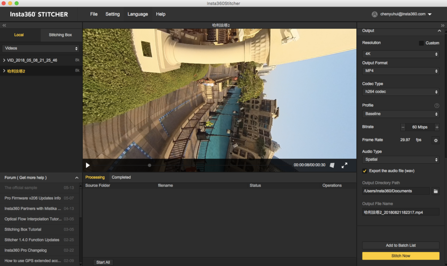Uncheck Export the audio file (wav)
Viewport: 447px width, 266px height.
pos(365,171)
